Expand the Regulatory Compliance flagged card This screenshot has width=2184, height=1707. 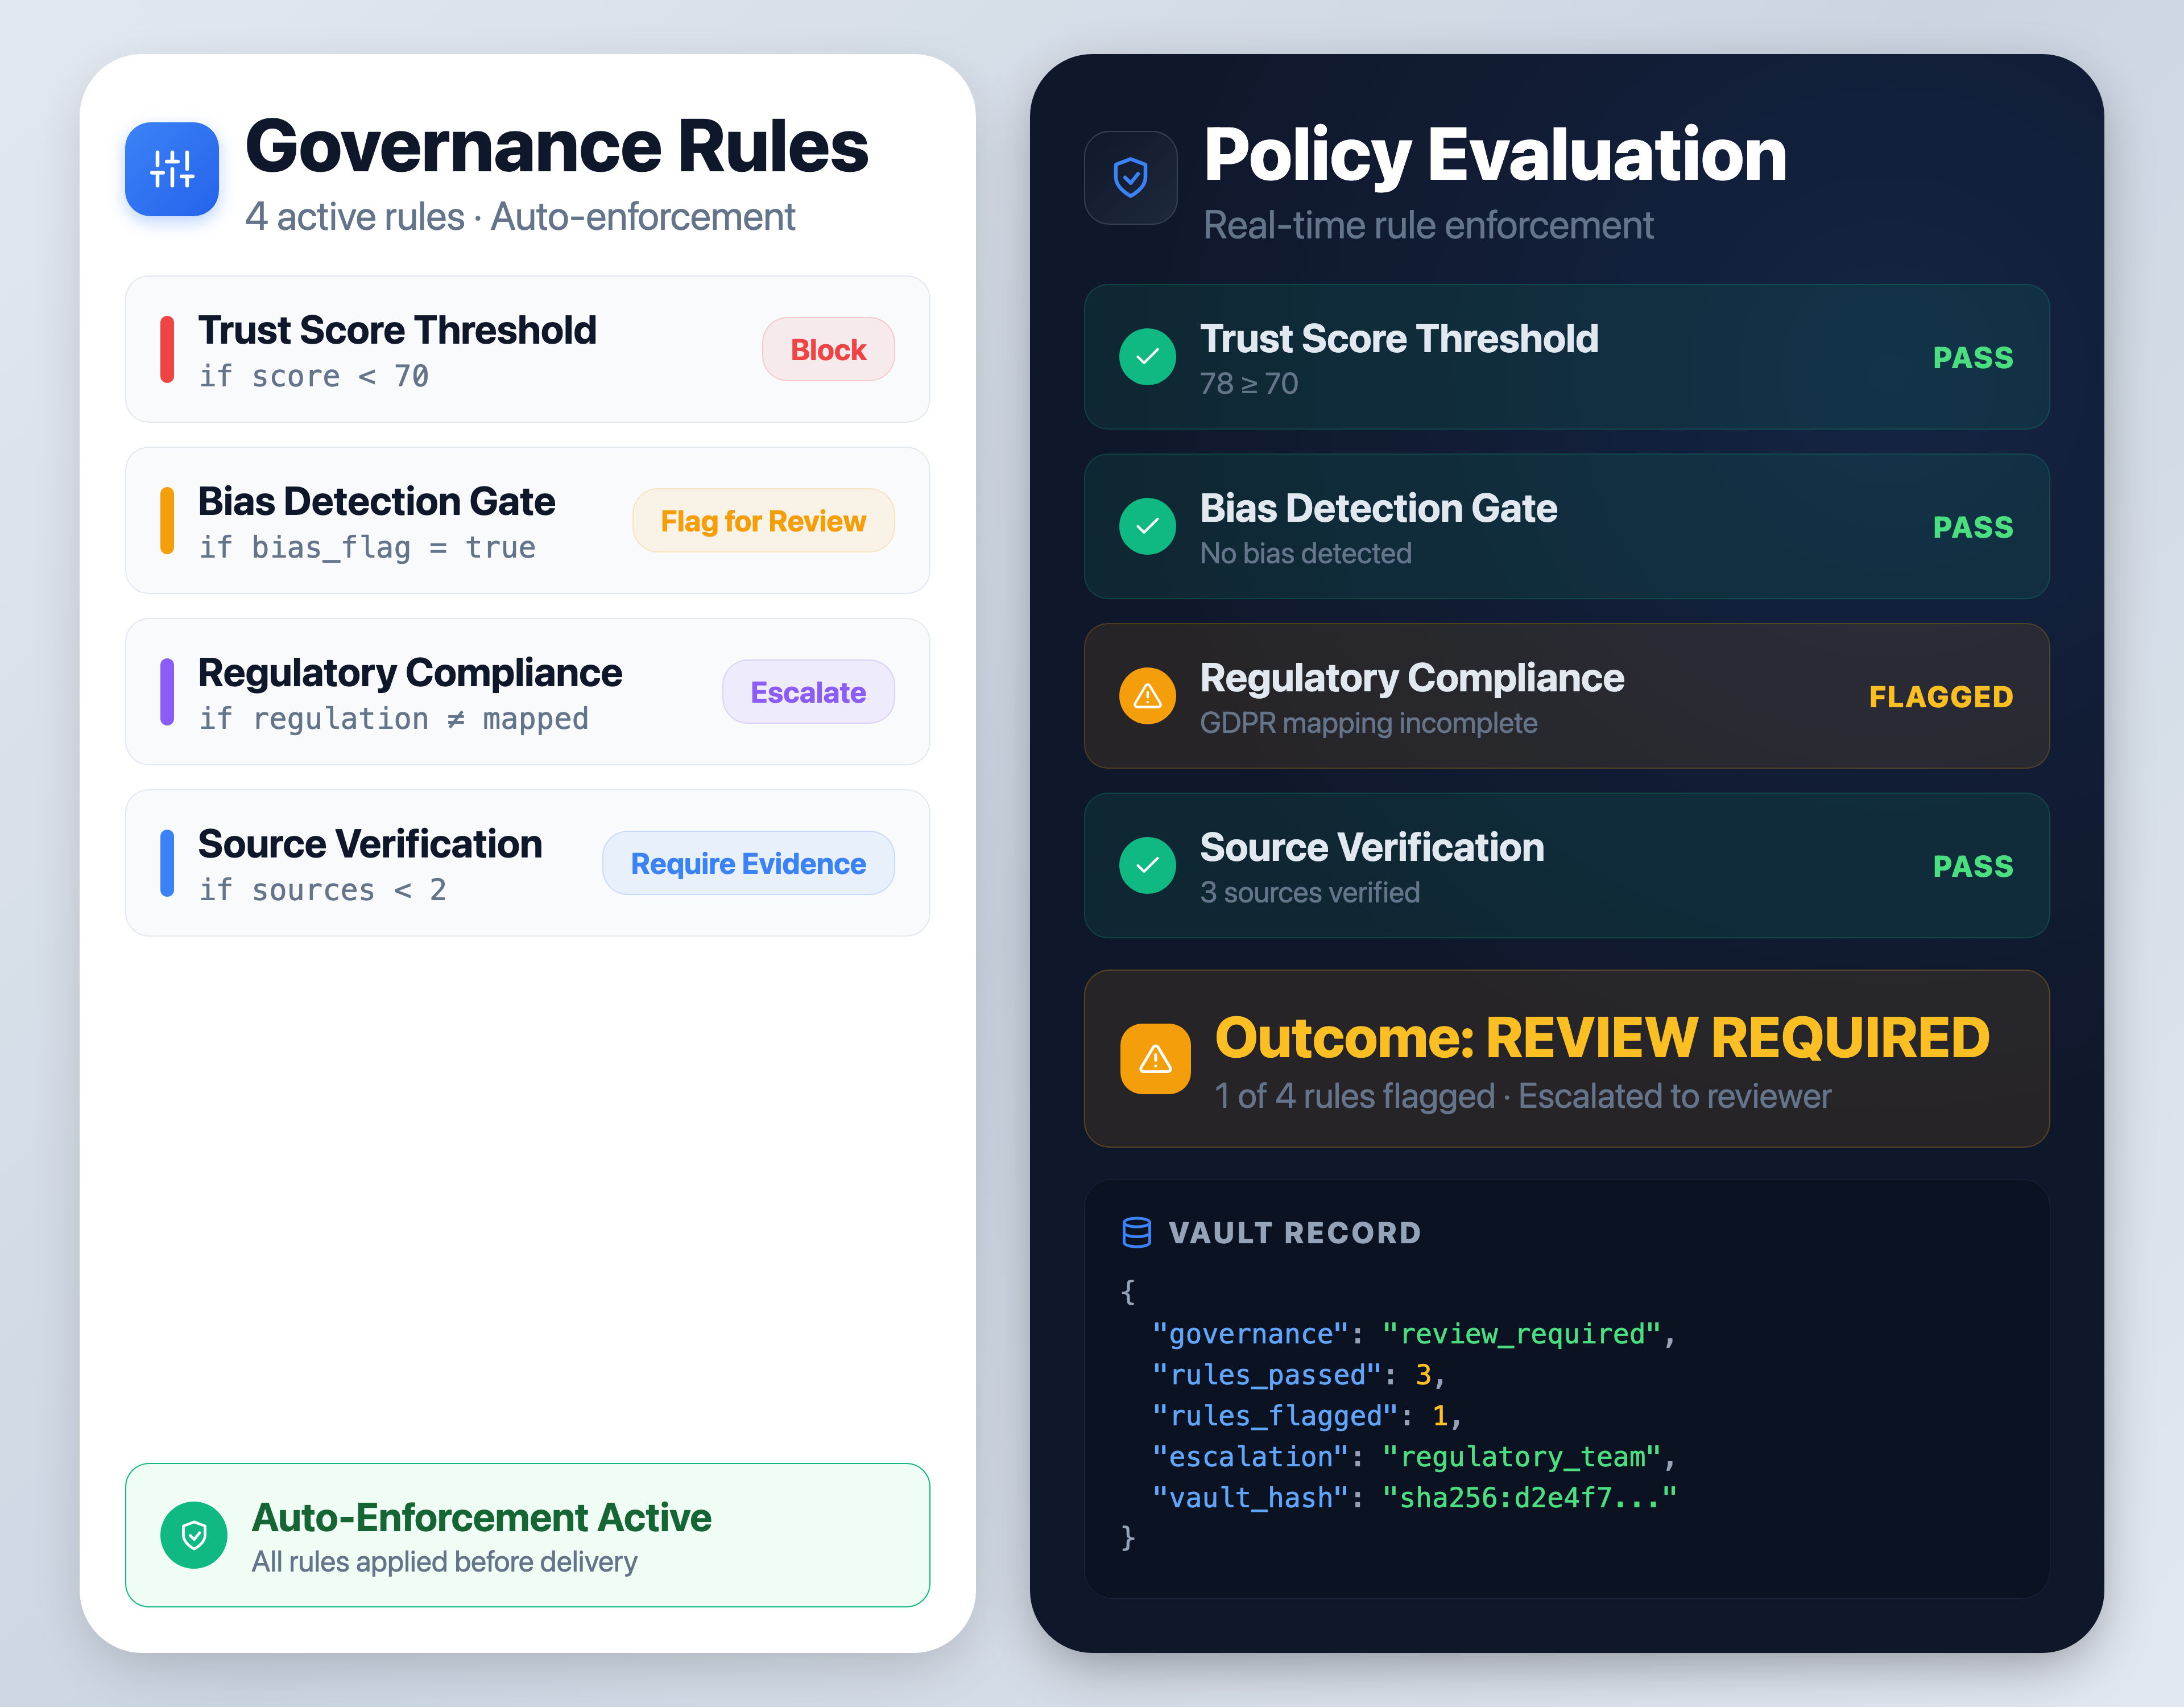[1566, 695]
